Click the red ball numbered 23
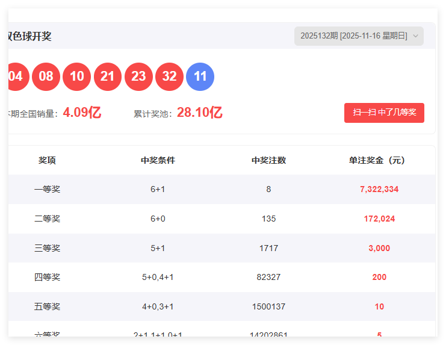This screenshot has width=446, height=345. coord(138,76)
